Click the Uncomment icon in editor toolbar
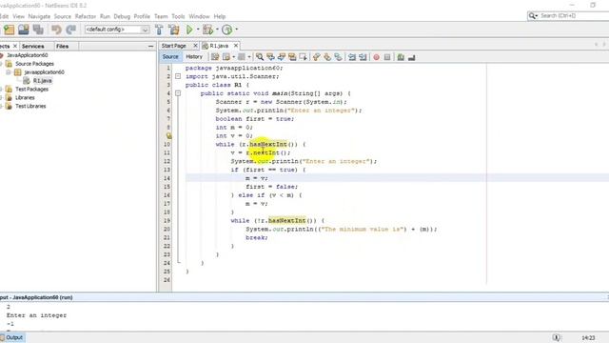 point(401,57)
